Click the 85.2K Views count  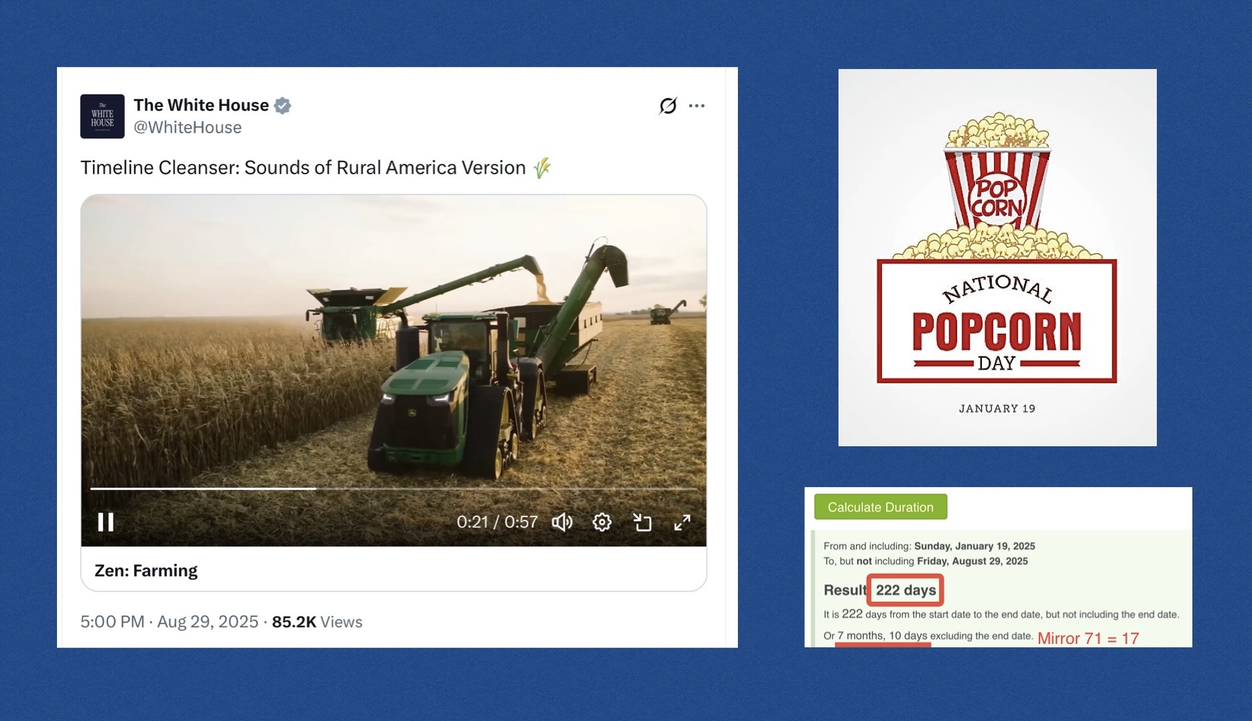pyautogui.click(x=317, y=622)
